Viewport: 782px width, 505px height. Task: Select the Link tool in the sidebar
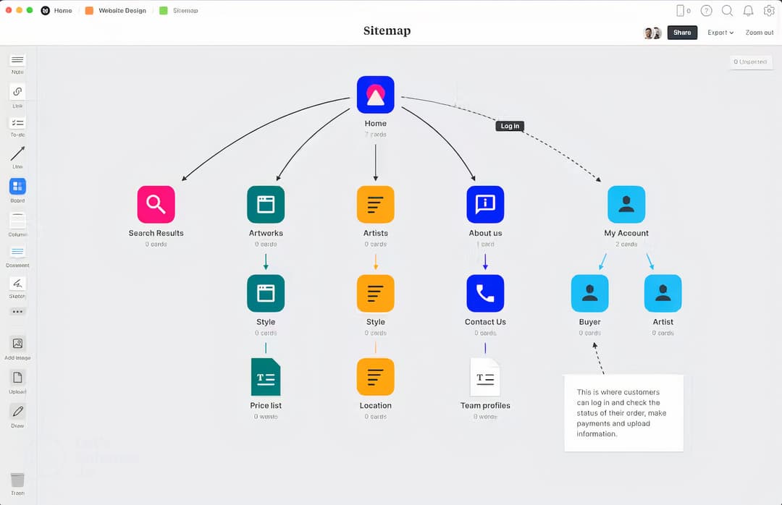click(x=17, y=92)
